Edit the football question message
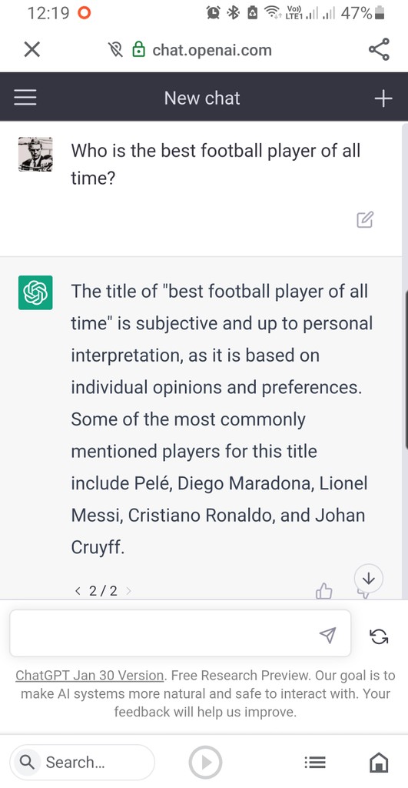The image size is (408, 788). 365,219
